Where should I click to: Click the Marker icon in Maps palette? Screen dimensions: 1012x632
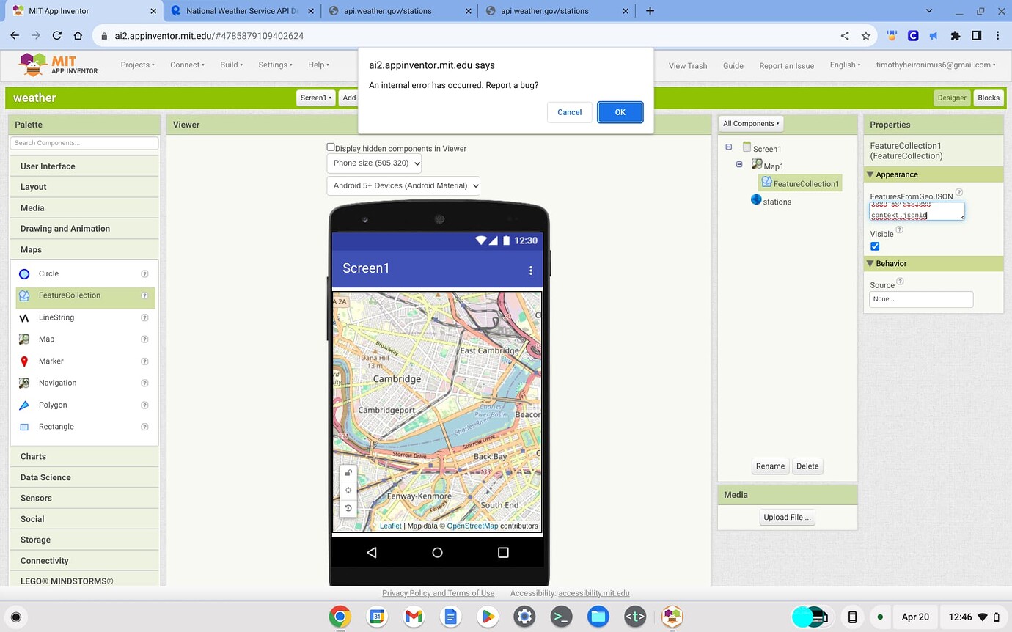24,361
